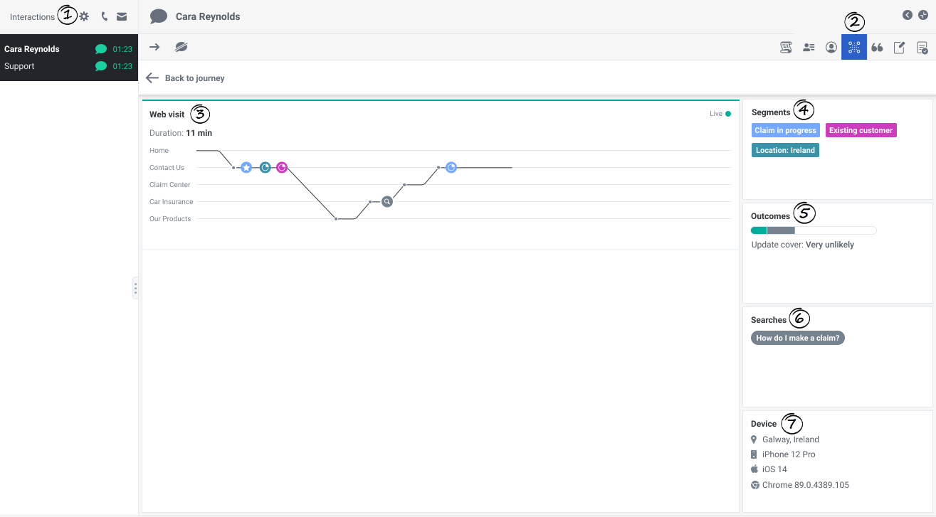Click the 'Claim Center' page label
Screen dimensions: 936x517
pos(170,185)
